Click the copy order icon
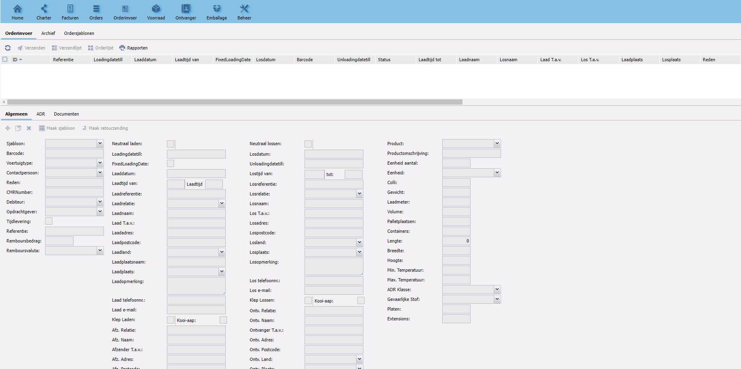The height and width of the screenshot is (369, 741). [18, 128]
